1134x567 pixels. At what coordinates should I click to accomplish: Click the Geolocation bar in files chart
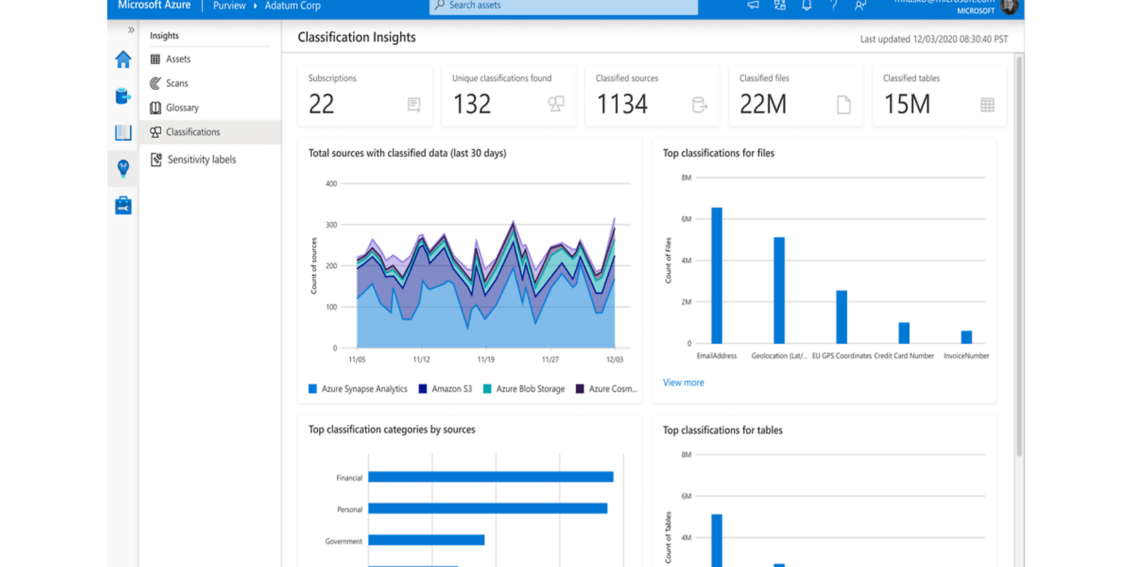point(779,290)
